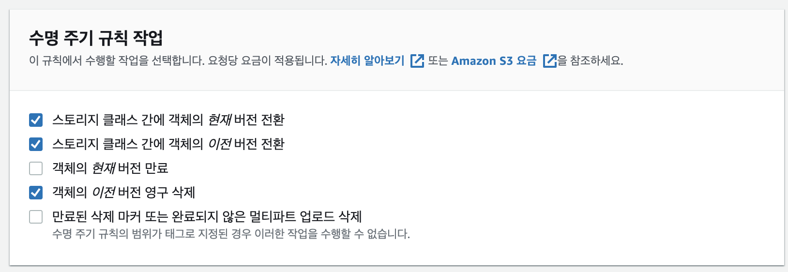
Task: Uncheck the 객체의 현재 버전 전환 checkbox
Action: click(x=36, y=120)
